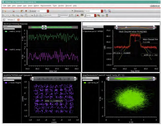Open the Trace menu

(x=30, y=6)
